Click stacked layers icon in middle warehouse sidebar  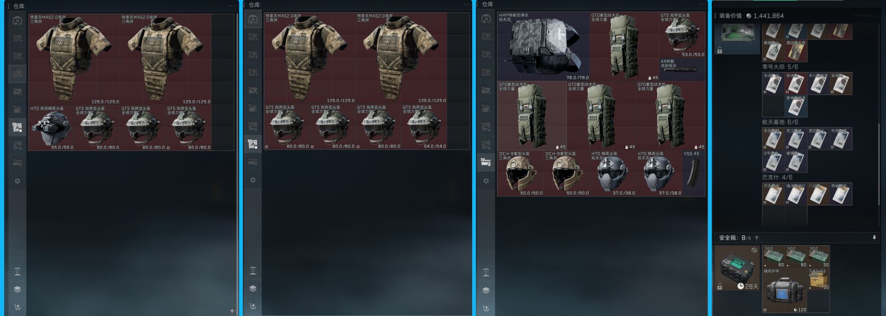pos(253,288)
